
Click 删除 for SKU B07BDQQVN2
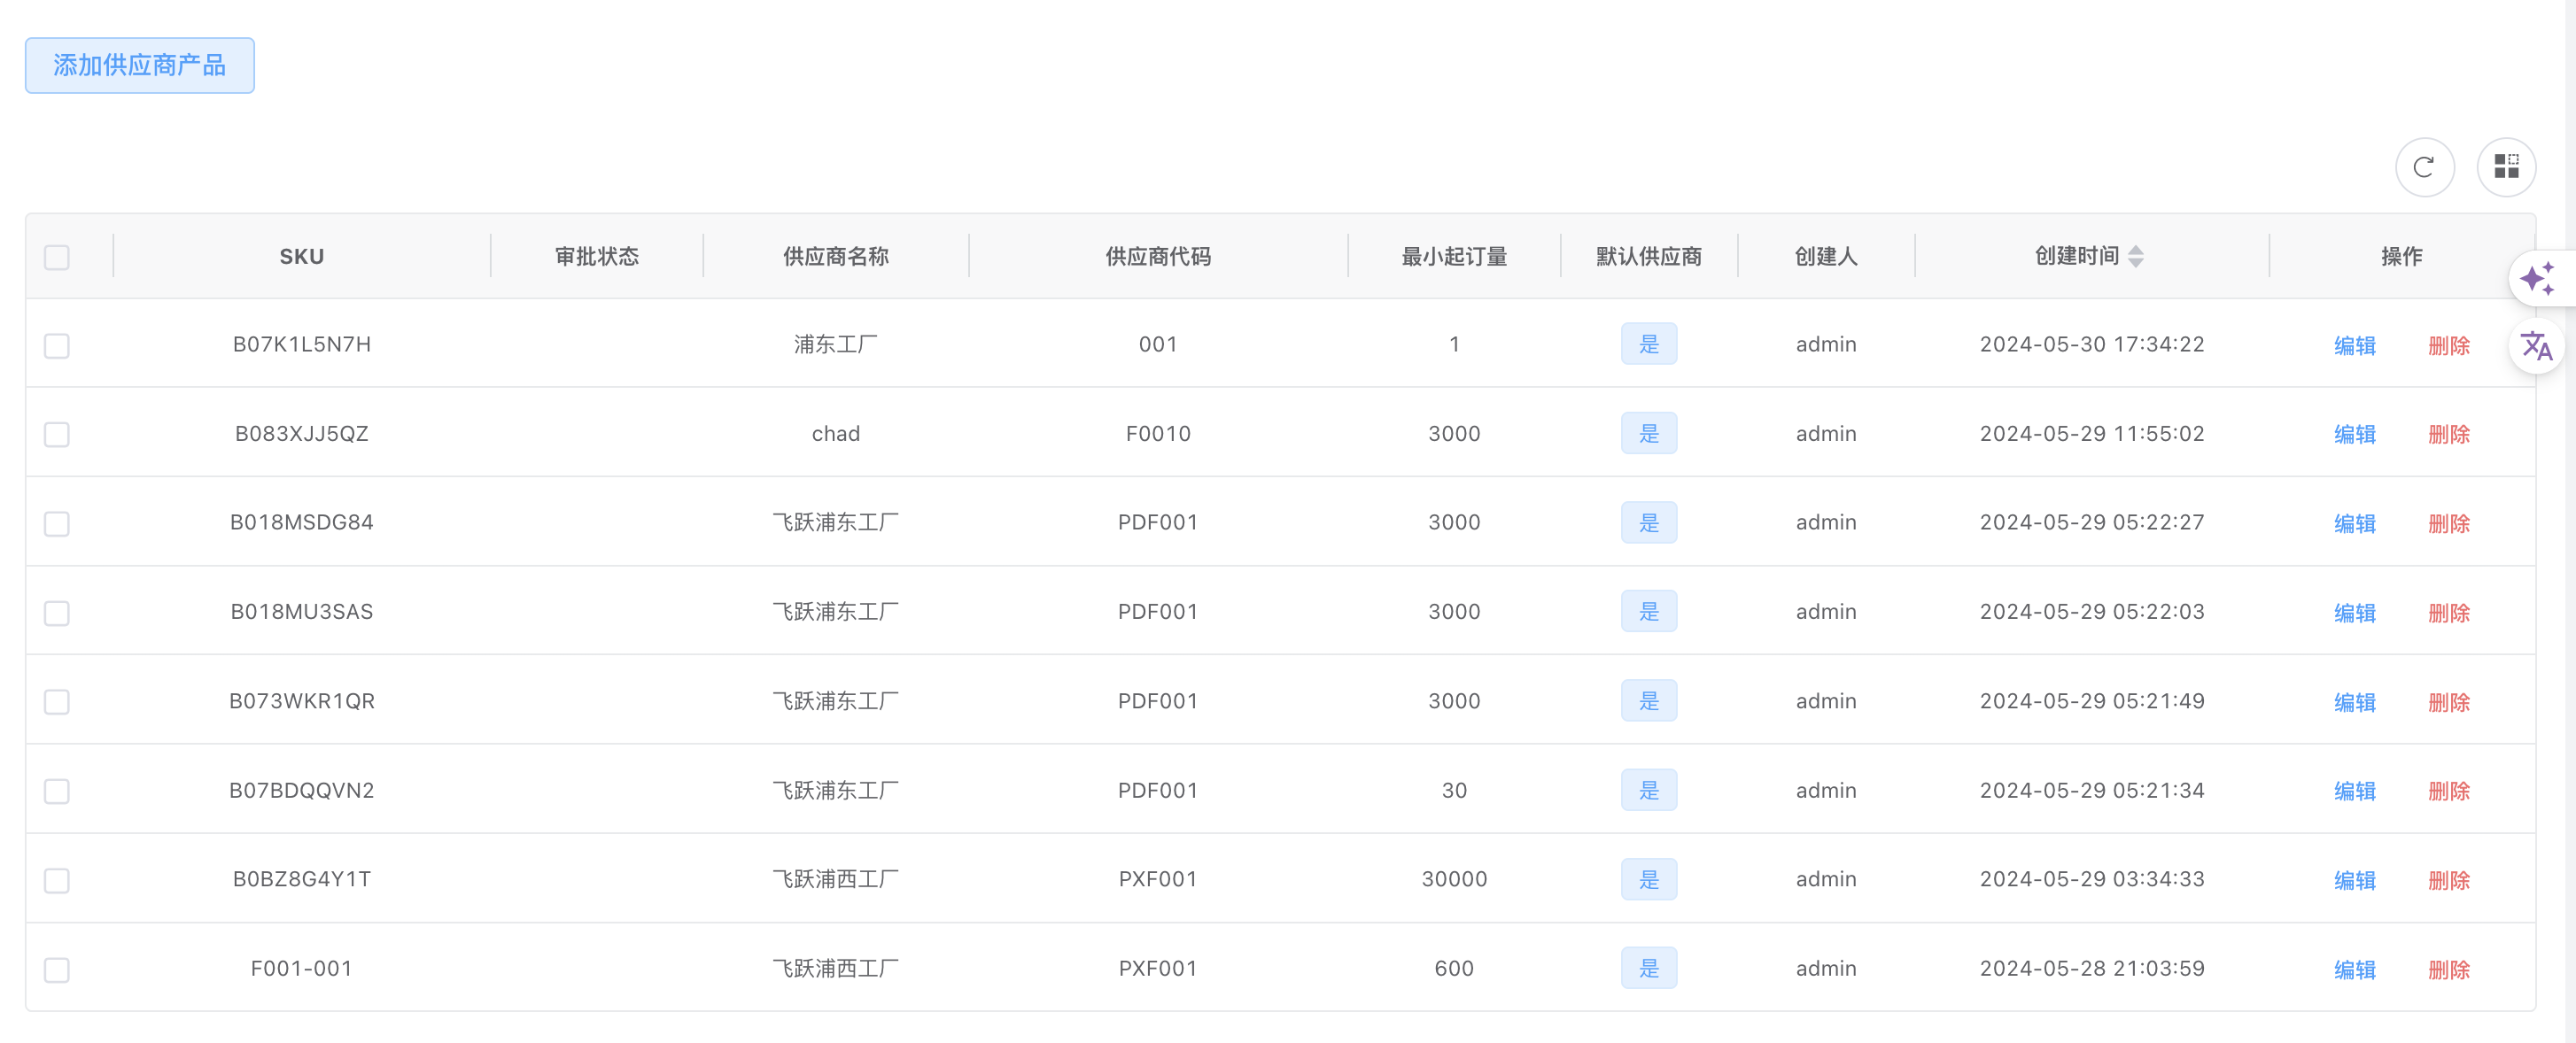point(2448,792)
